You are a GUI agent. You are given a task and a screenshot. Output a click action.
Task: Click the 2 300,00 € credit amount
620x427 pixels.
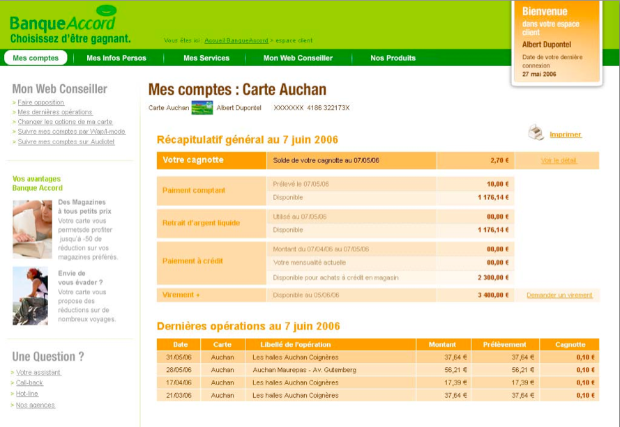pyautogui.click(x=493, y=278)
